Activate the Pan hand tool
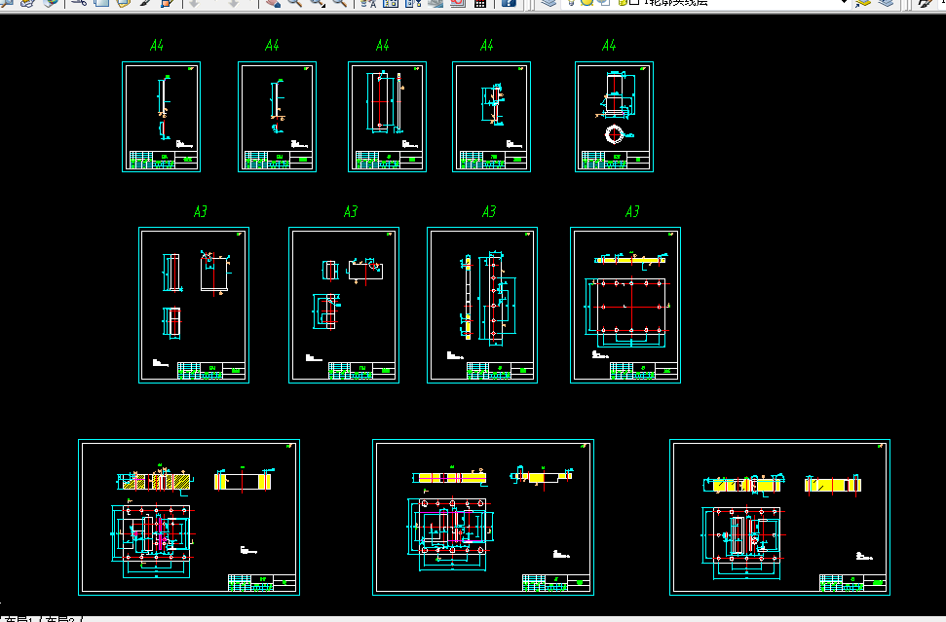Screen dimensions: 946x622 [x=273, y=2]
